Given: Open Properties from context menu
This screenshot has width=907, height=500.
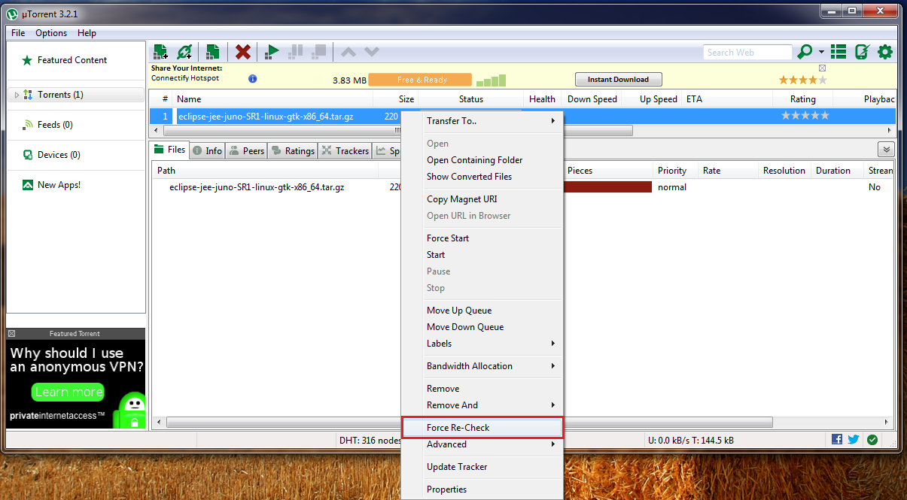Looking at the screenshot, I should (482, 489).
